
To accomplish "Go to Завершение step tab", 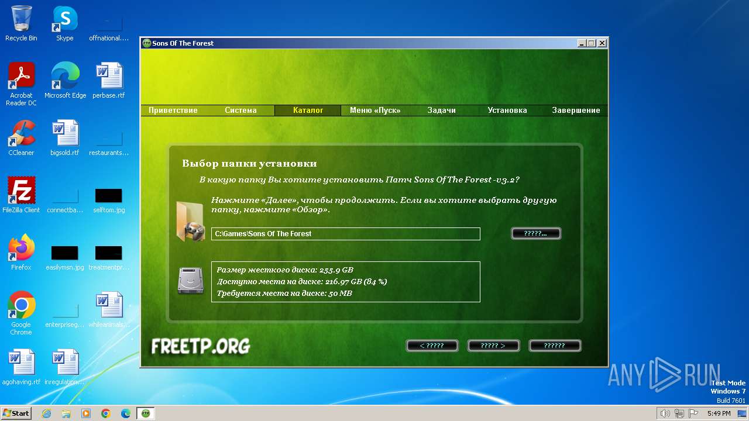I will [576, 111].
